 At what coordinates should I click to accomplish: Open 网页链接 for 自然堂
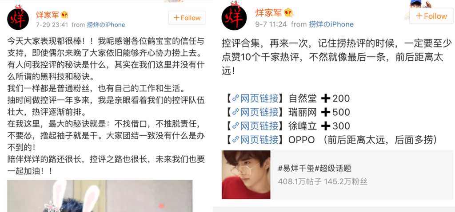[x=259, y=98]
